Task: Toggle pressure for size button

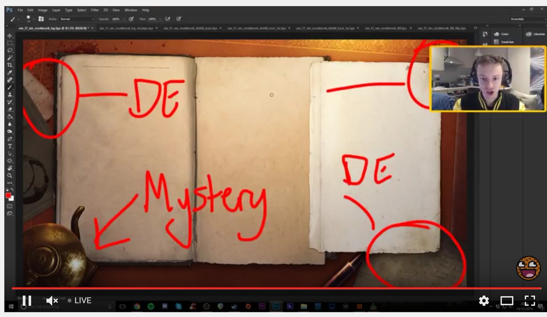Action: pos(179,19)
